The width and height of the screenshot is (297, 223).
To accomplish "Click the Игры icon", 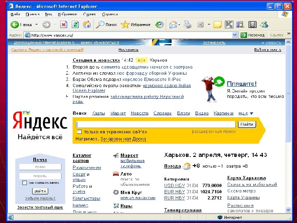I will point(116,206).
